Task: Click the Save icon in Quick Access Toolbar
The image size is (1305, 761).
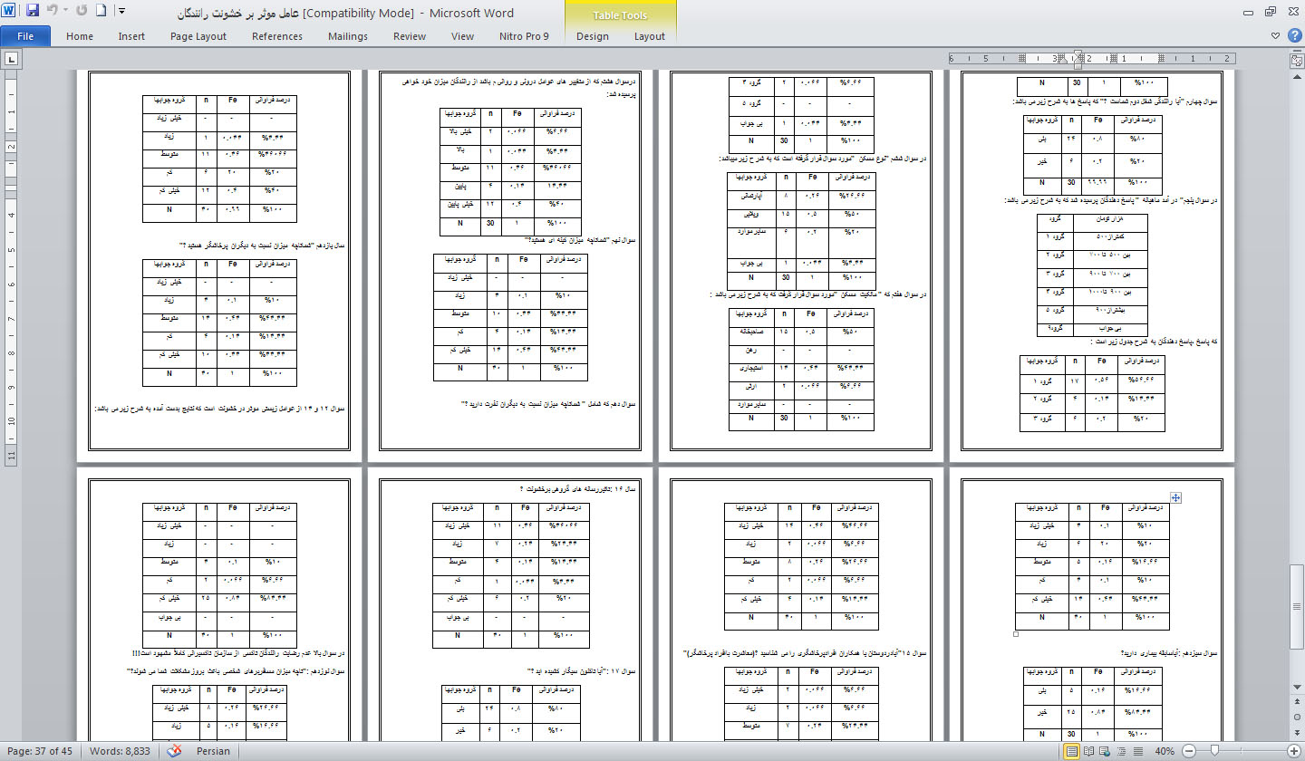Action: click(x=33, y=12)
